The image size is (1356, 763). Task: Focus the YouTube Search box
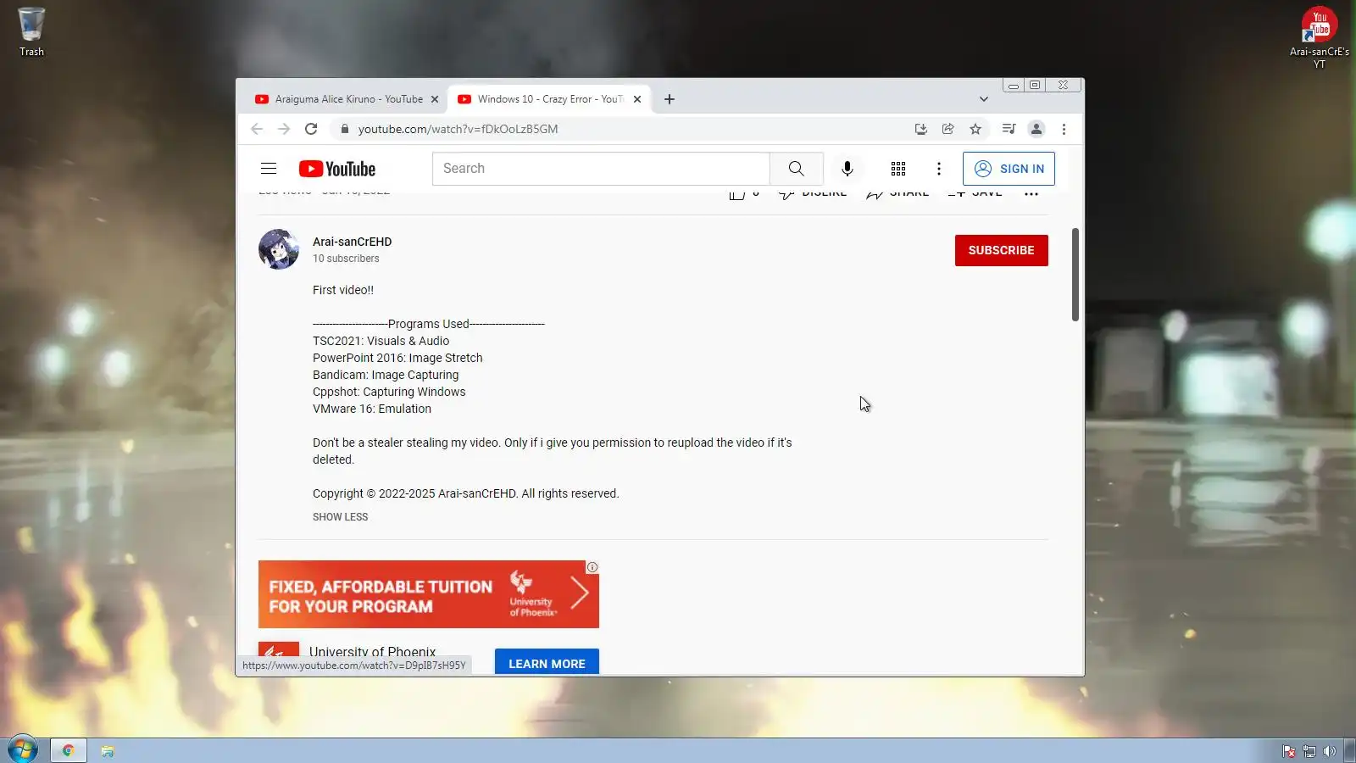[x=601, y=169]
